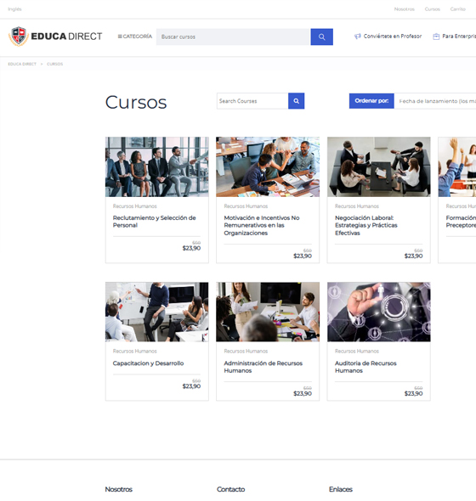Open Reclutamiento y Selección de Personal thumbnail
The image size is (476, 501).
tap(156, 166)
